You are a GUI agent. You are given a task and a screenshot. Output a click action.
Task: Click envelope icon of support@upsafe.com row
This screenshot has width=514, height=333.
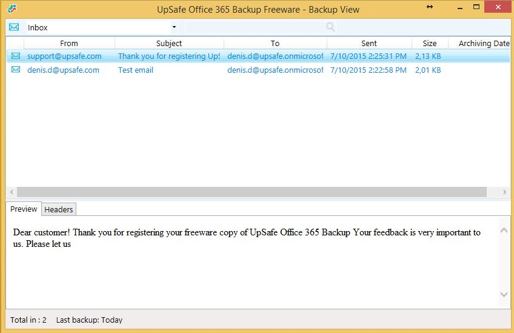click(16, 56)
